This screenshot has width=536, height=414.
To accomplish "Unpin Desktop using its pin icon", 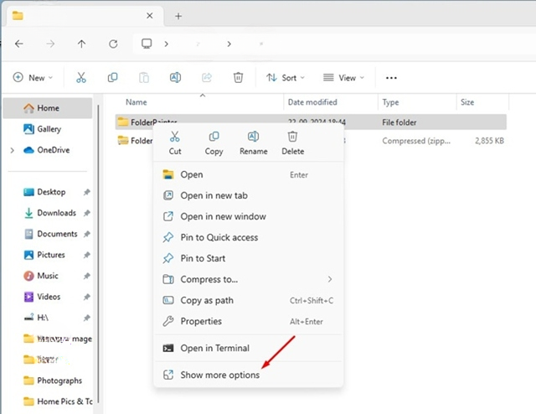I will 87,192.
